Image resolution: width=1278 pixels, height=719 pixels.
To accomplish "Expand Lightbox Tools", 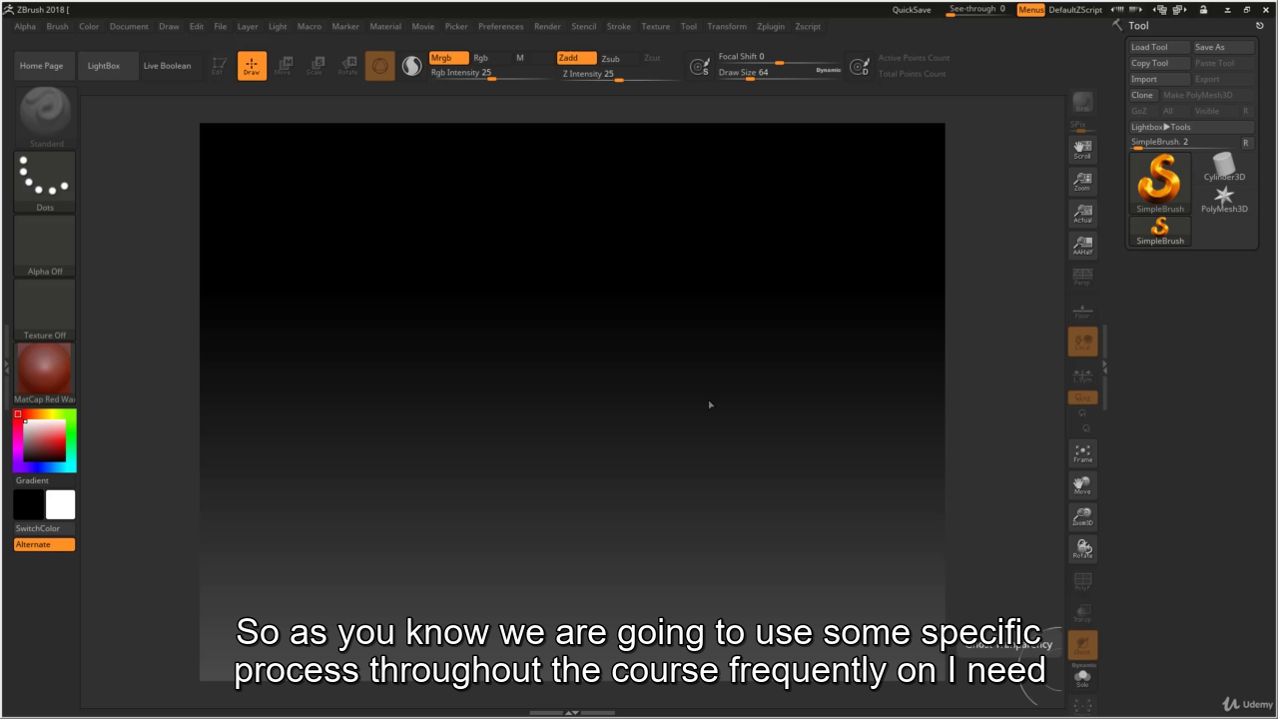I will coord(1191,127).
